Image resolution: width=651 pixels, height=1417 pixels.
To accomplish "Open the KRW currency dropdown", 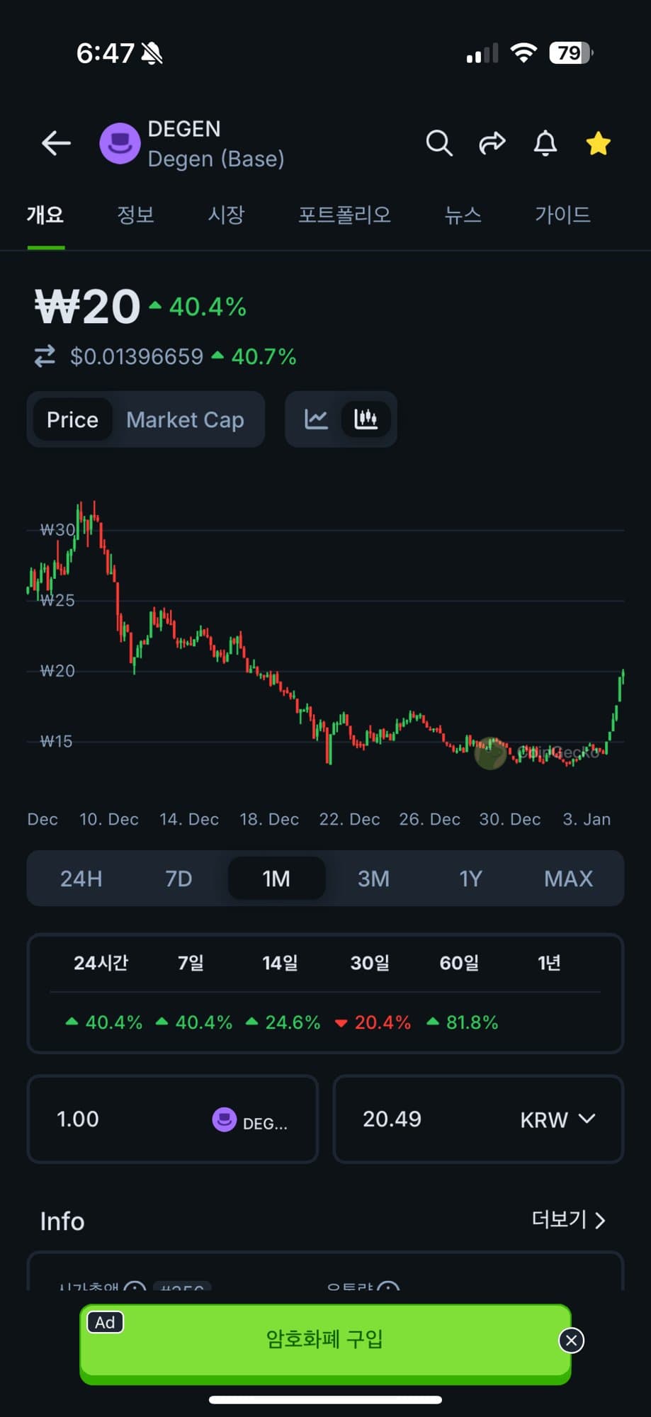I will (557, 1119).
